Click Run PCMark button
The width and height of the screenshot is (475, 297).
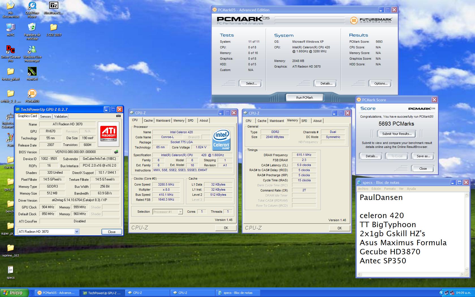click(x=305, y=98)
